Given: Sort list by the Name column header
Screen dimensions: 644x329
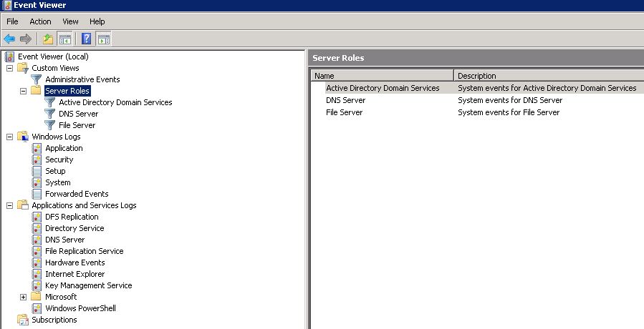Looking at the screenshot, I should pyautogui.click(x=382, y=75).
